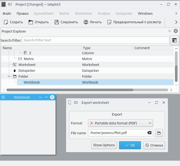Open the Worksheet menu
Image resolution: width=180 pixels, height=166 pixels.
pos(83,14)
